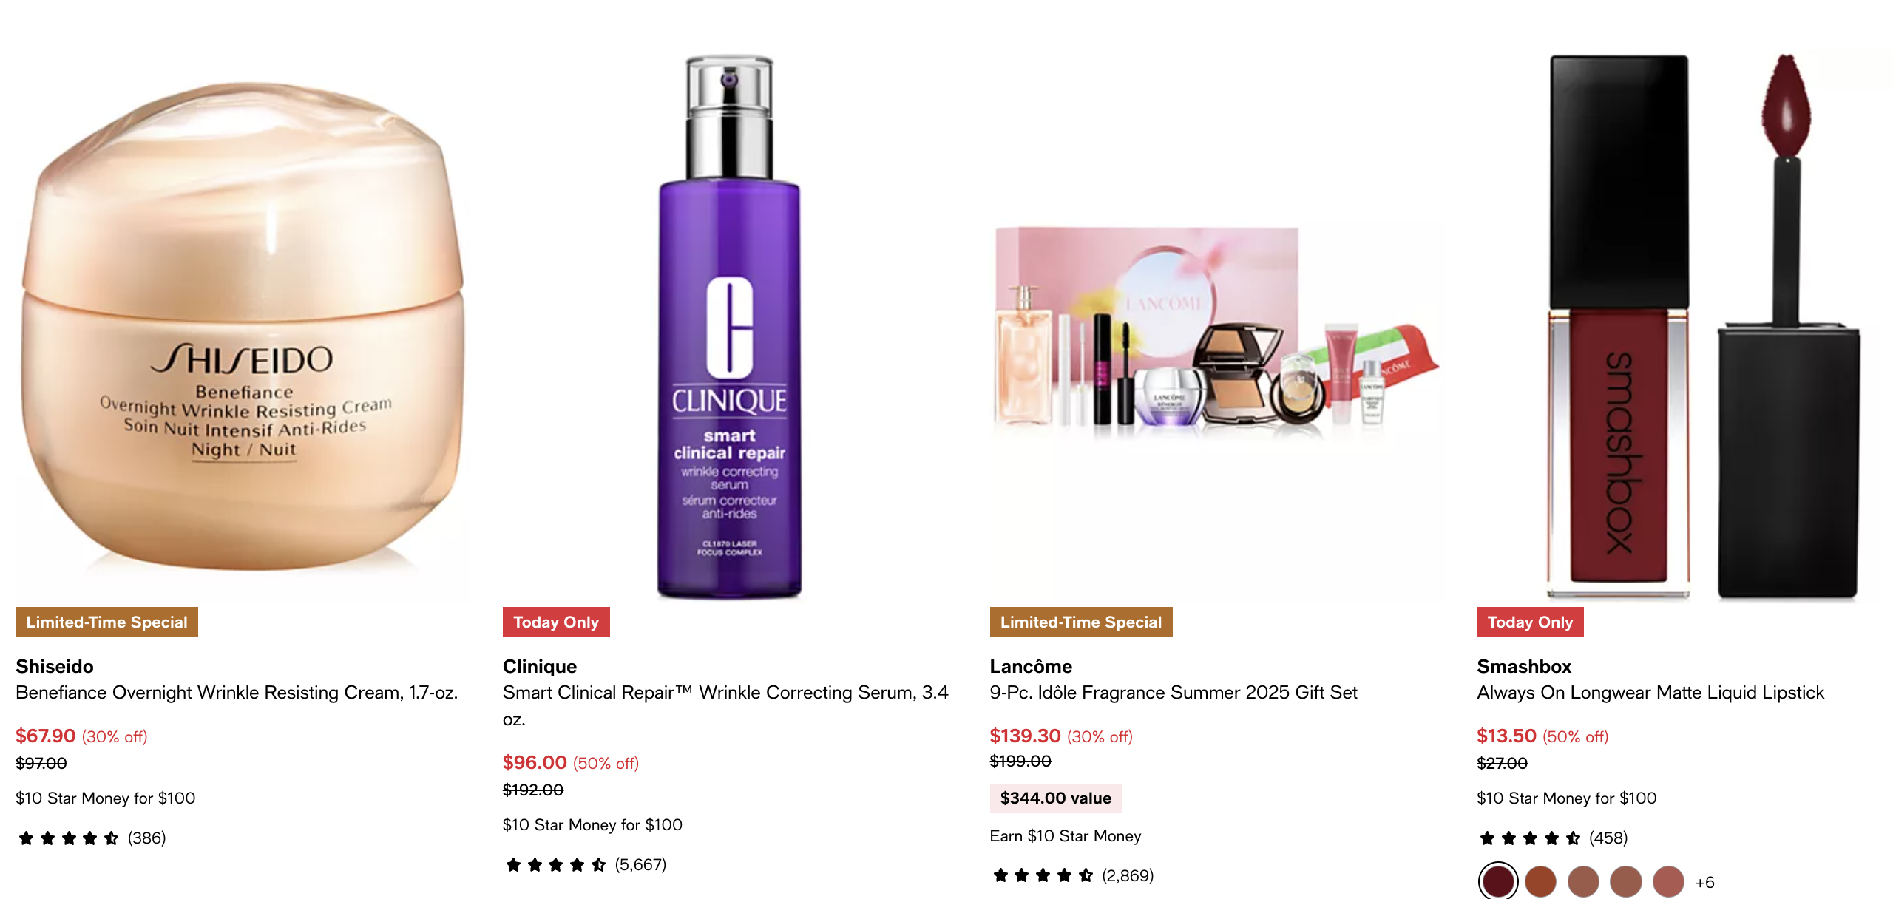This screenshot has width=1893, height=899.
Task: Open 9-Pc. Idôle Fragrance Summer 2025 Gift Set
Action: click(1174, 693)
